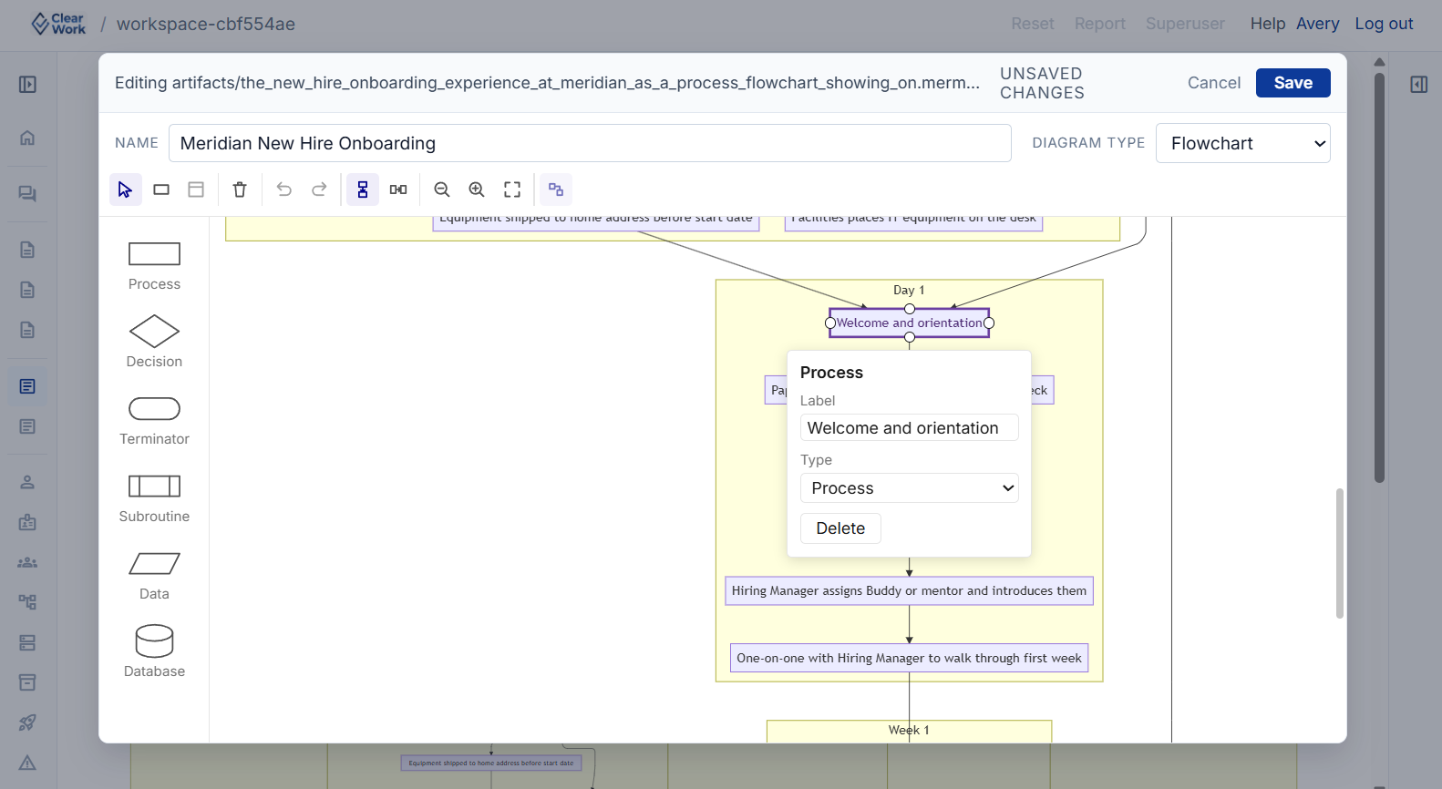Open the chat conversations sidebar icon

(27, 194)
